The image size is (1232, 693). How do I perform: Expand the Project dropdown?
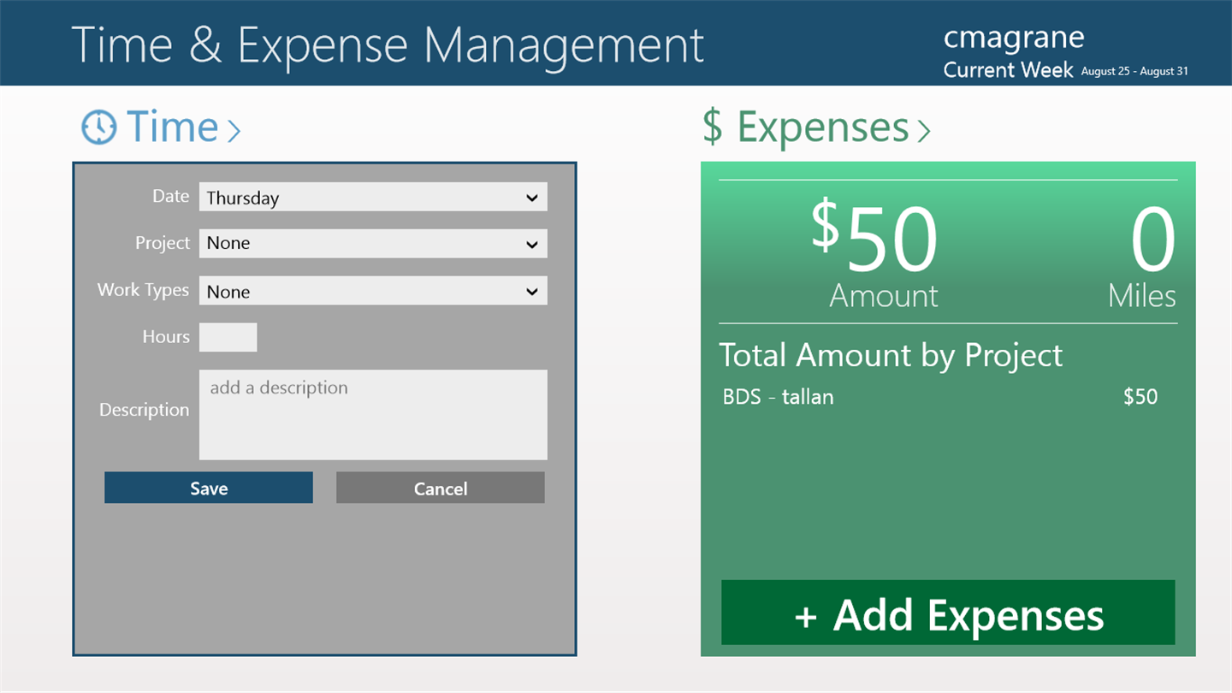click(x=373, y=244)
